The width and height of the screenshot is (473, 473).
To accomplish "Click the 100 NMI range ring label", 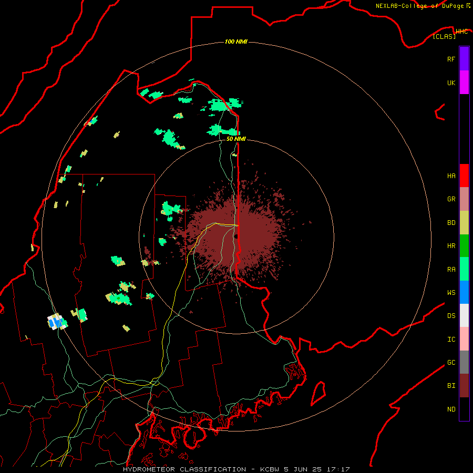I will pyautogui.click(x=236, y=42).
